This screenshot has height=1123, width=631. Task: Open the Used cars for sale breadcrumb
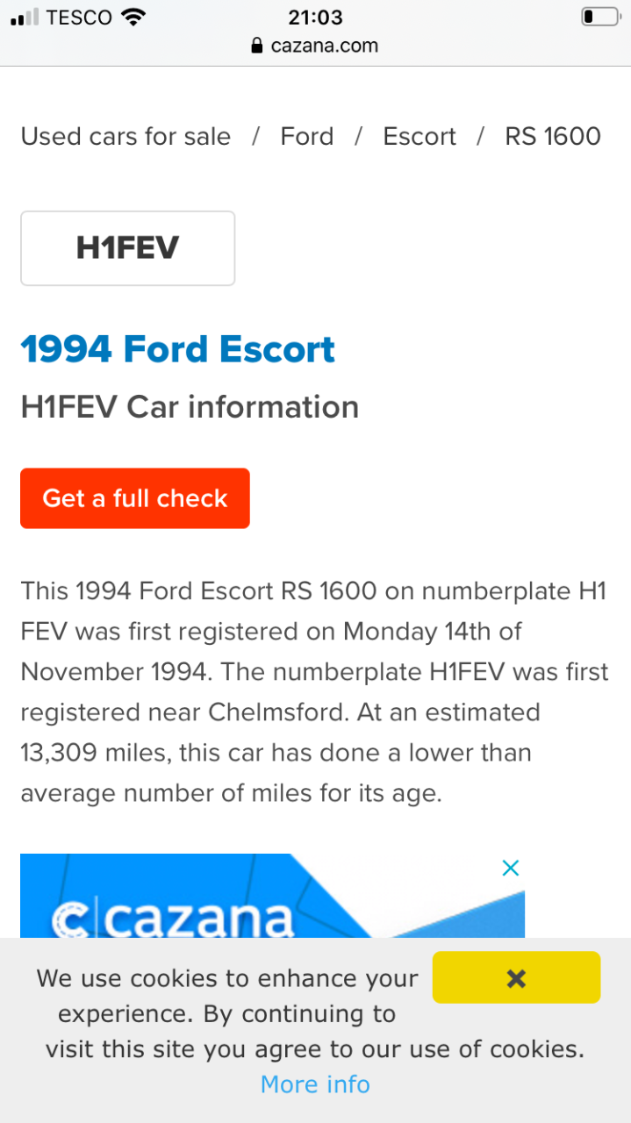pyautogui.click(x=125, y=137)
